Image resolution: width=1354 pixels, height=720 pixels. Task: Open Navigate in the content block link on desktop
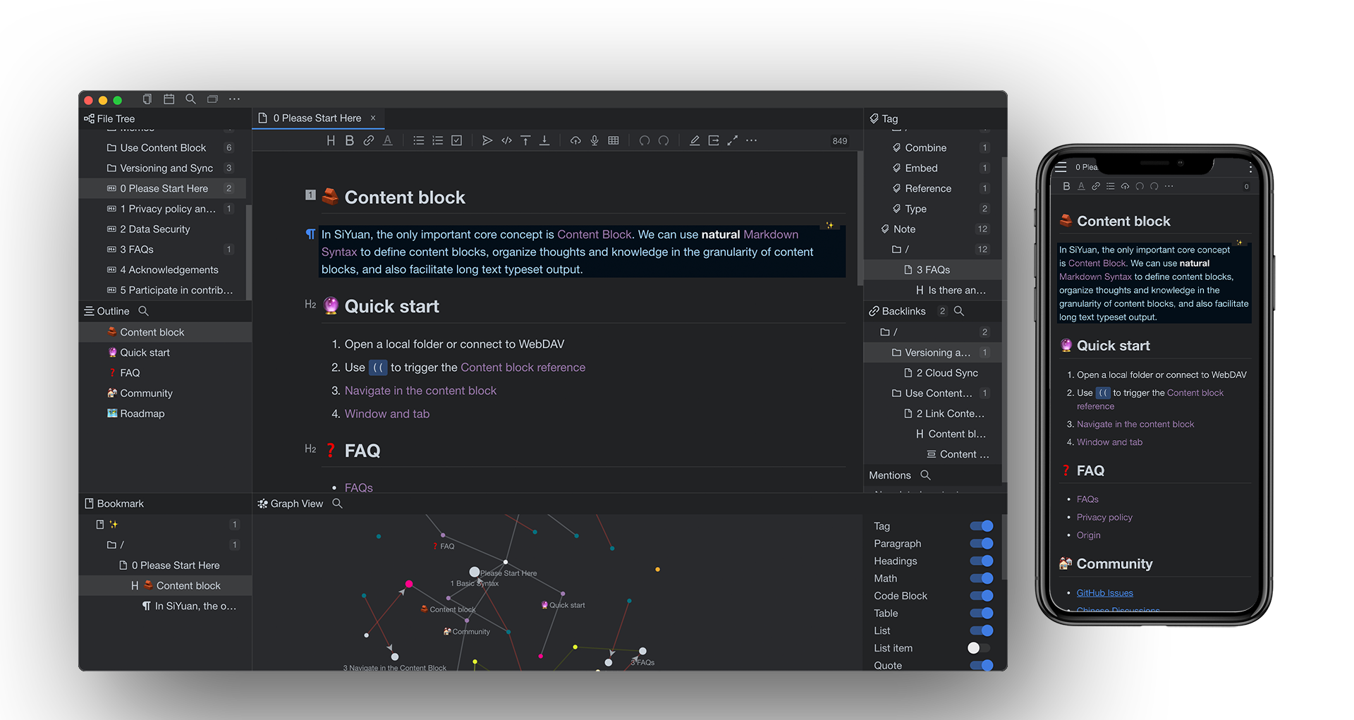point(420,391)
